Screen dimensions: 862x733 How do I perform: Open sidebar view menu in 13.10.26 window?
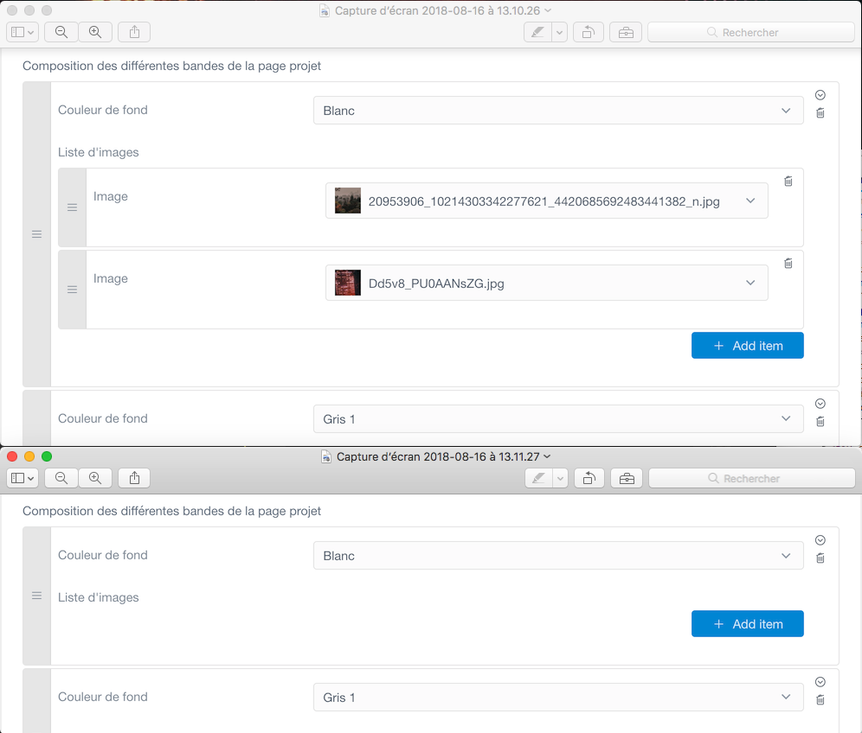(x=23, y=32)
